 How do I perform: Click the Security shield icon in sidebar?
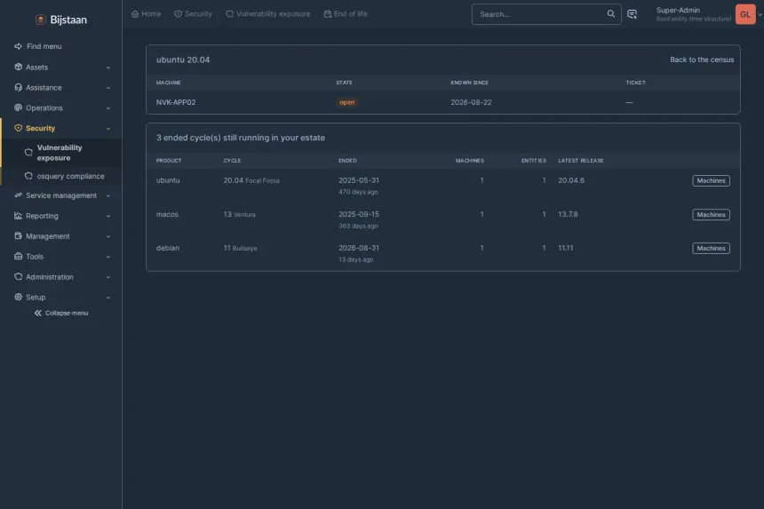click(18, 128)
